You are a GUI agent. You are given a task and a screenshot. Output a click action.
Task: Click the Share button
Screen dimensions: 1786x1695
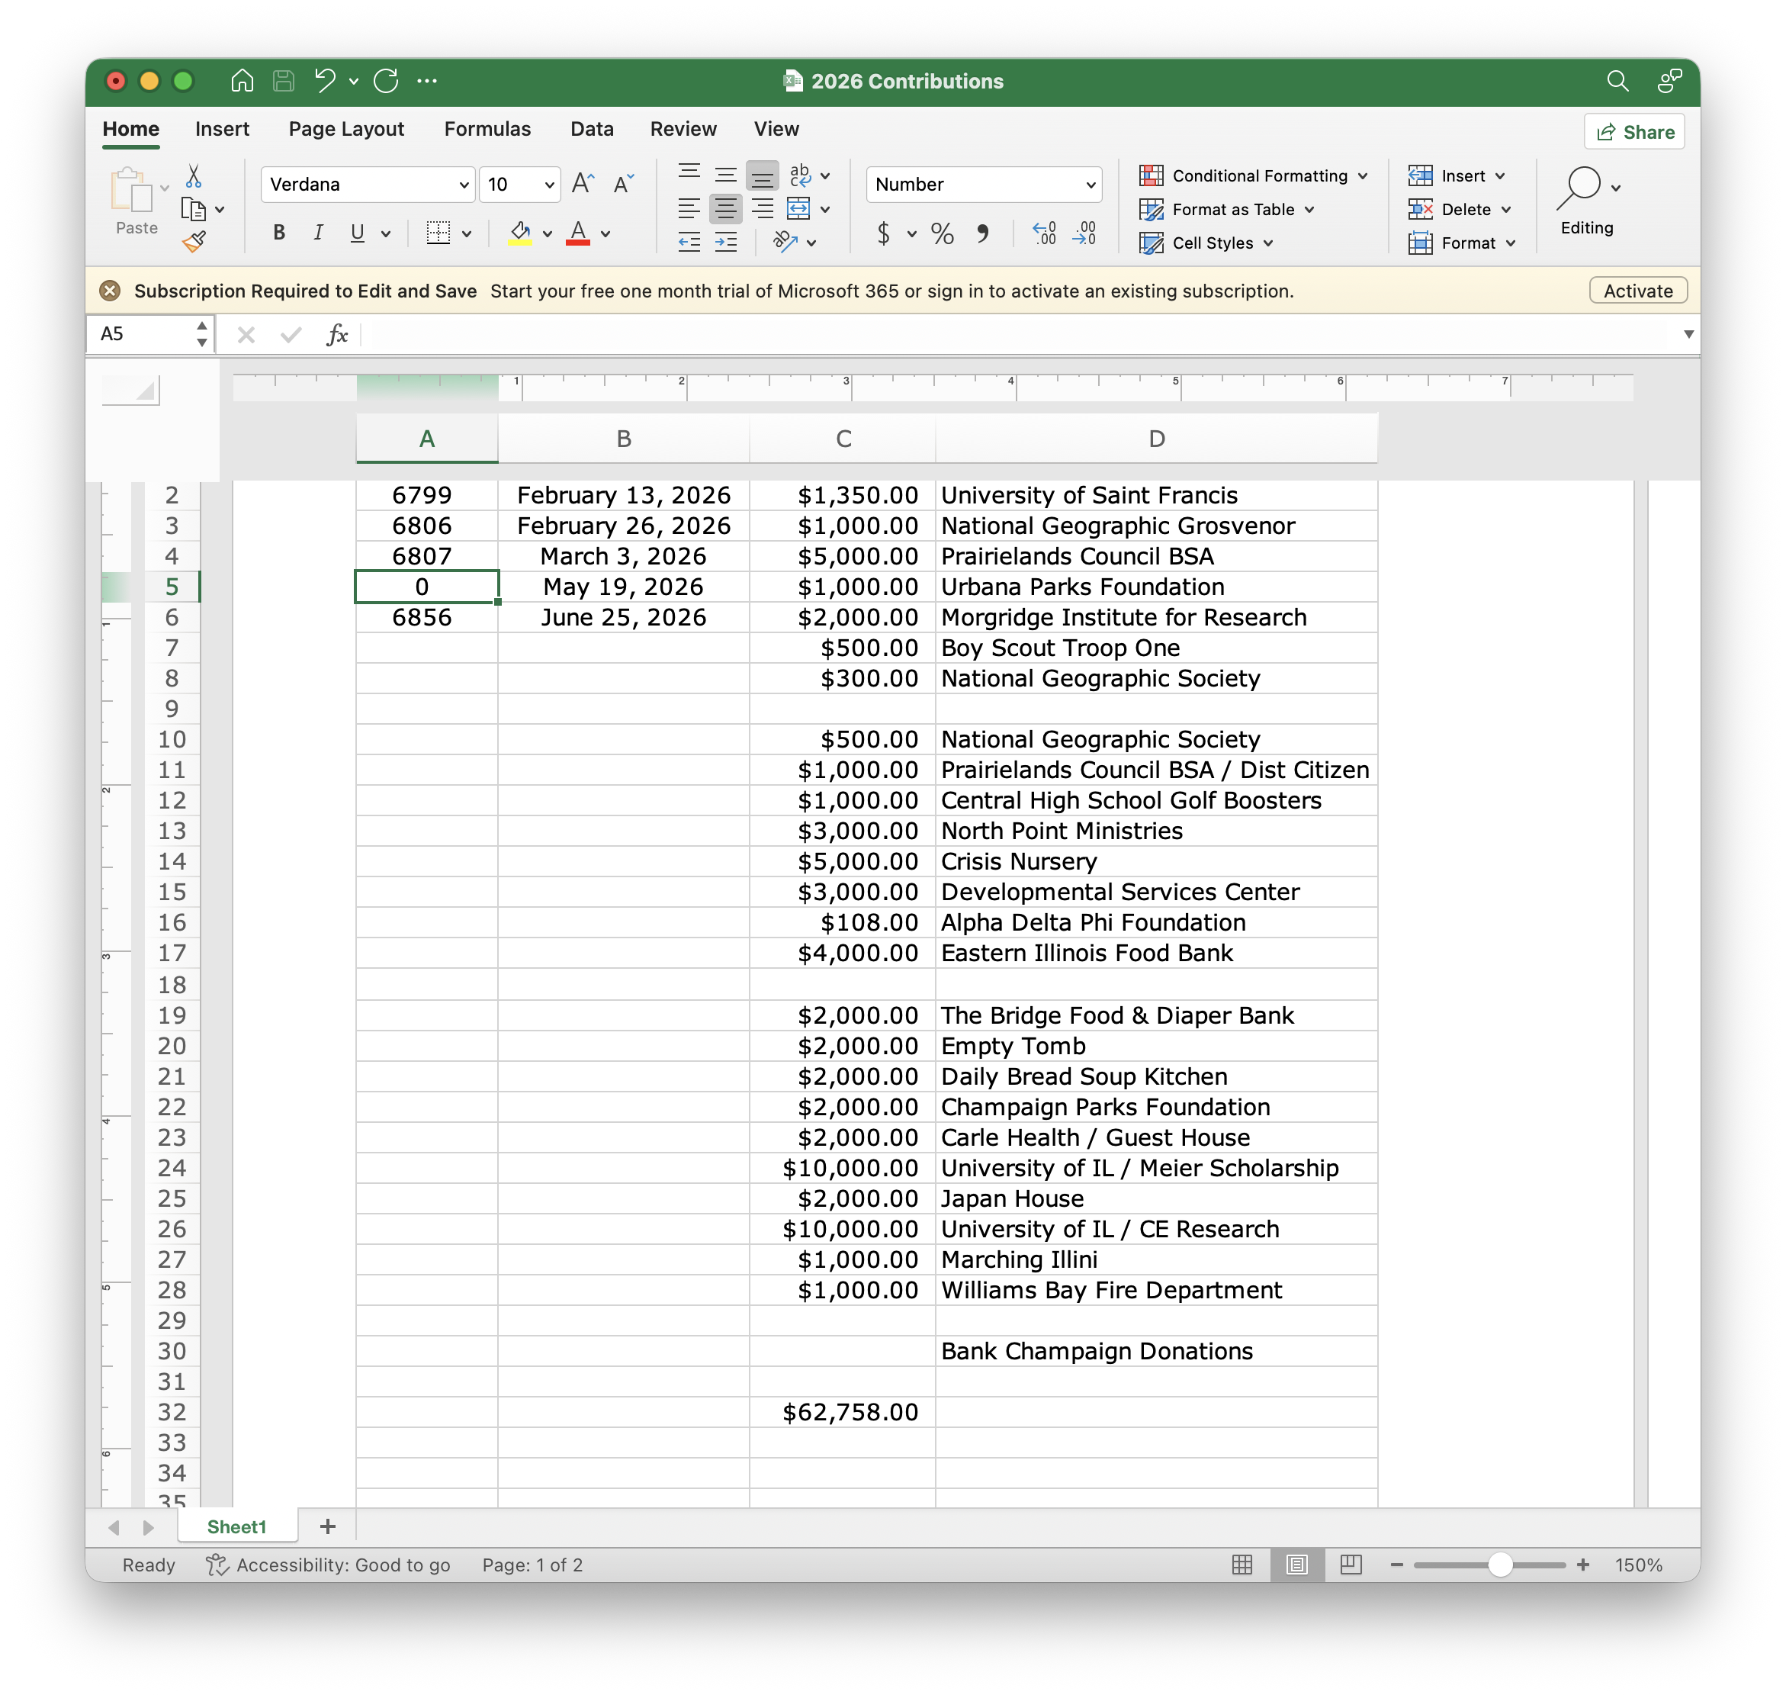(x=1633, y=132)
